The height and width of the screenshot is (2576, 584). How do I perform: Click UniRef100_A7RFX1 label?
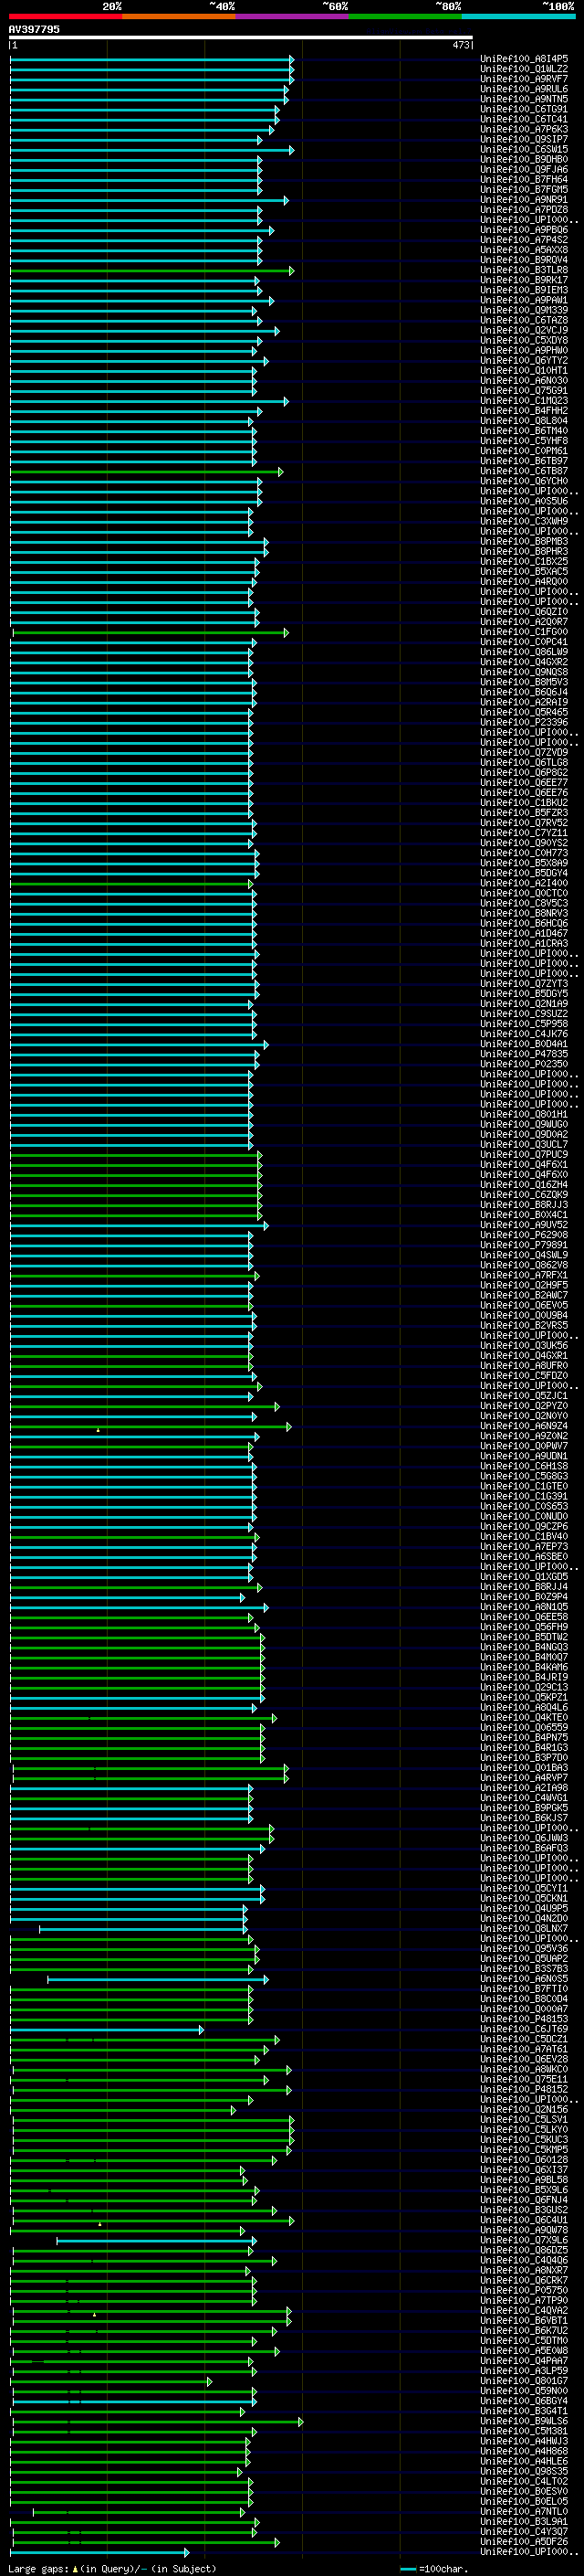tap(524, 1275)
